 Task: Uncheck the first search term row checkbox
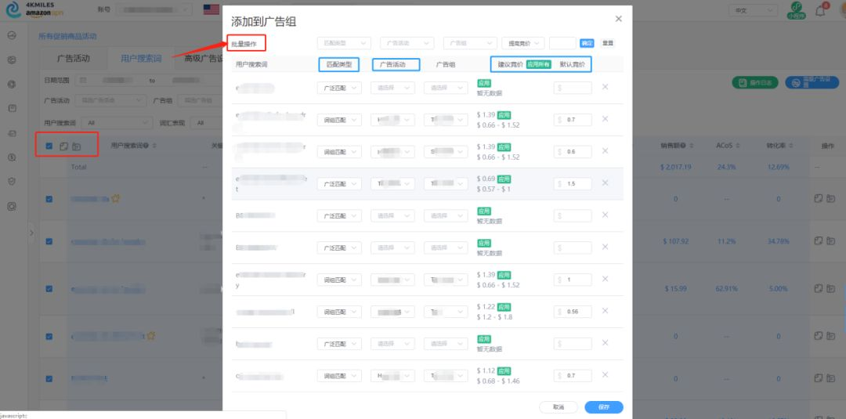coord(49,199)
